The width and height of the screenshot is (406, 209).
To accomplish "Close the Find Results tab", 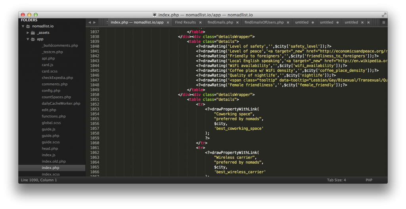I will pyautogui.click(x=200, y=23).
